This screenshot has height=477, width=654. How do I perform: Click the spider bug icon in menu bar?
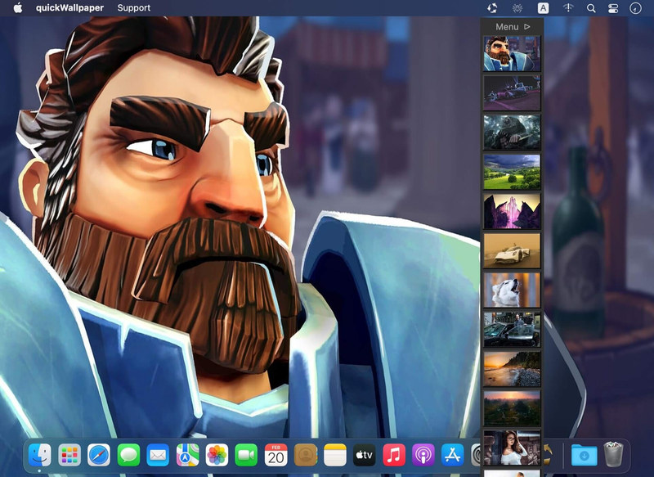[517, 8]
